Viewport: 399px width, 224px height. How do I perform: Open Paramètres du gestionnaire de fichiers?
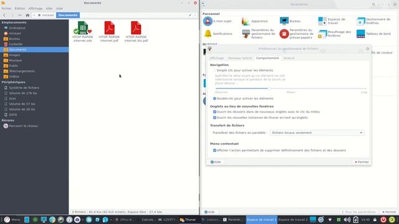click(x=259, y=34)
